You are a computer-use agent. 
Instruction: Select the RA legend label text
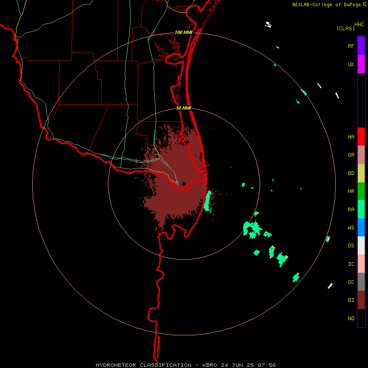pos(351,210)
